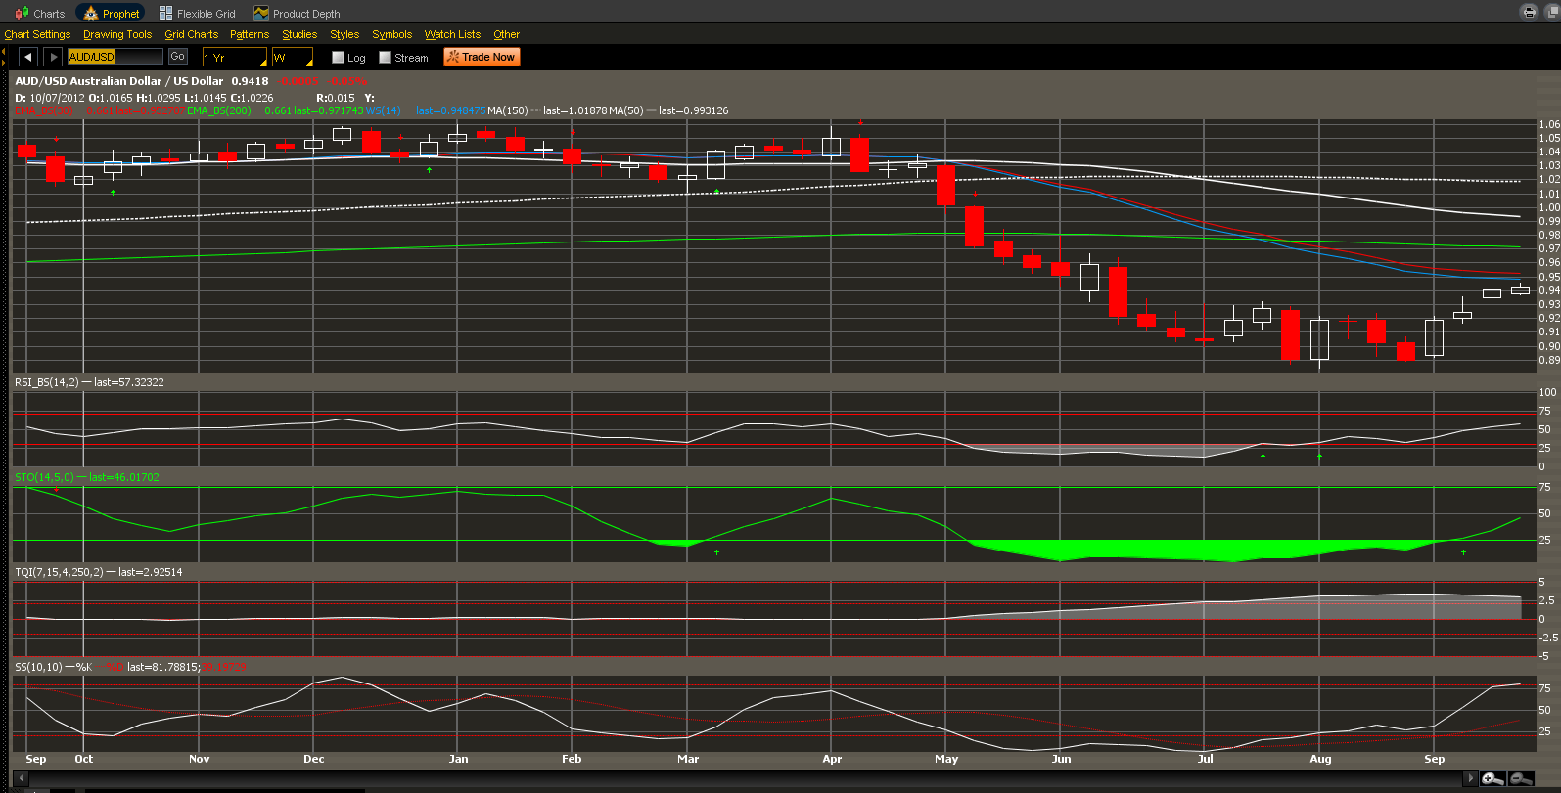Toggle the Stream checkbox

pos(386,58)
